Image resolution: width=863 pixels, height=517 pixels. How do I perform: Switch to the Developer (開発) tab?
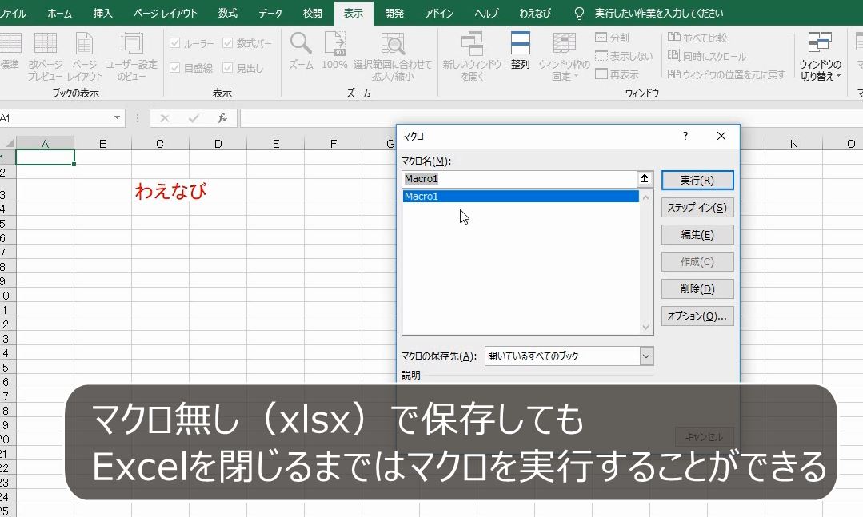coord(394,13)
